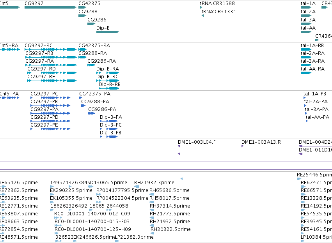Click tRNA:CR31331 feature
The width and height of the screenshot is (332, 243).
202,16
